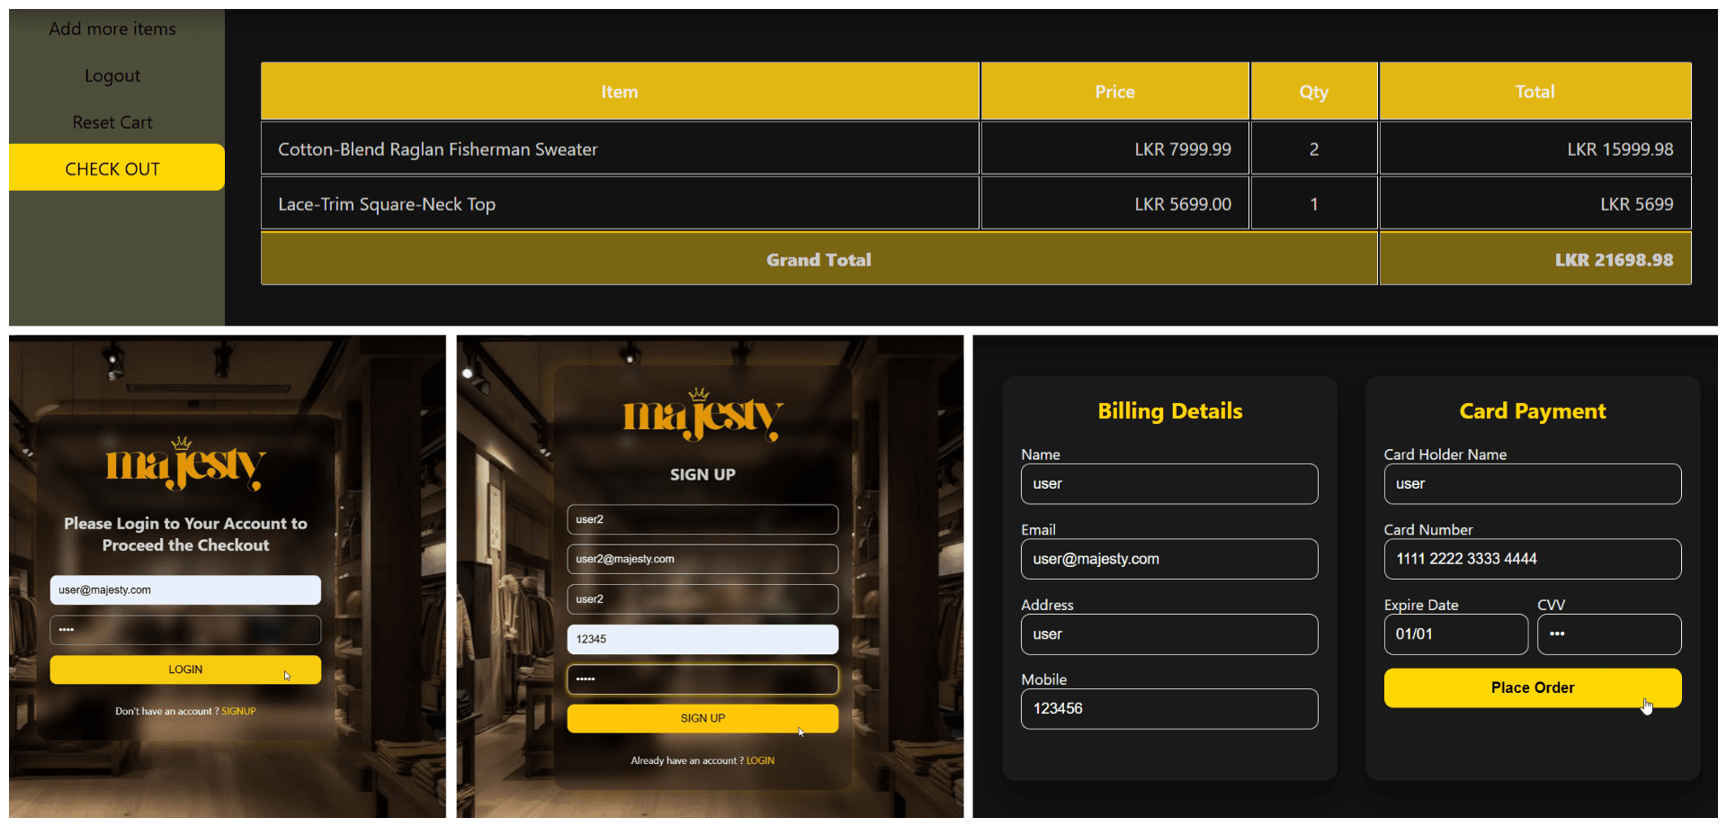This screenshot has width=1727, height=827.
Task: Click the Total column header
Action: (x=1535, y=91)
